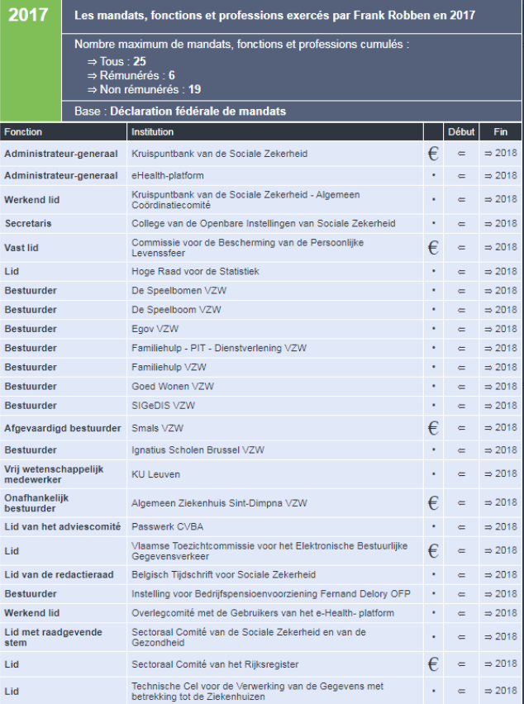Click the Fonction column header
The image size is (524, 704).
coord(23,131)
